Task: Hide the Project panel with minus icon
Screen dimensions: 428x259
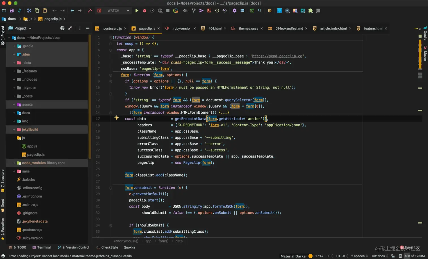Action: (87, 28)
